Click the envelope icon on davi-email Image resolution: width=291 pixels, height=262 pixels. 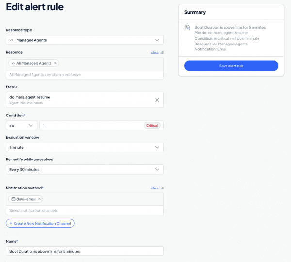[x=13, y=199]
